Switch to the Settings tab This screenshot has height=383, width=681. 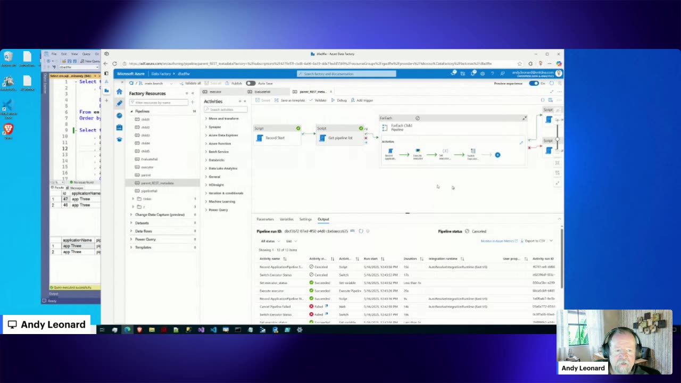pos(305,219)
